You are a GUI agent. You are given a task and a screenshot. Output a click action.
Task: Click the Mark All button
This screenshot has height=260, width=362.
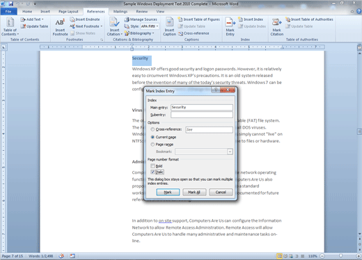click(194, 192)
